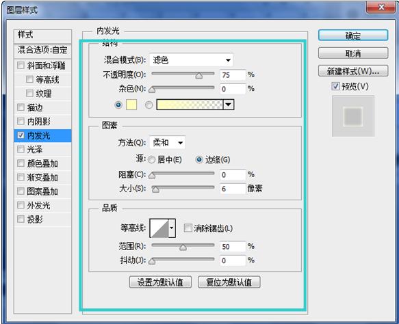
Task: Open the 等高线 contour picker arrow
Action: point(172,228)
